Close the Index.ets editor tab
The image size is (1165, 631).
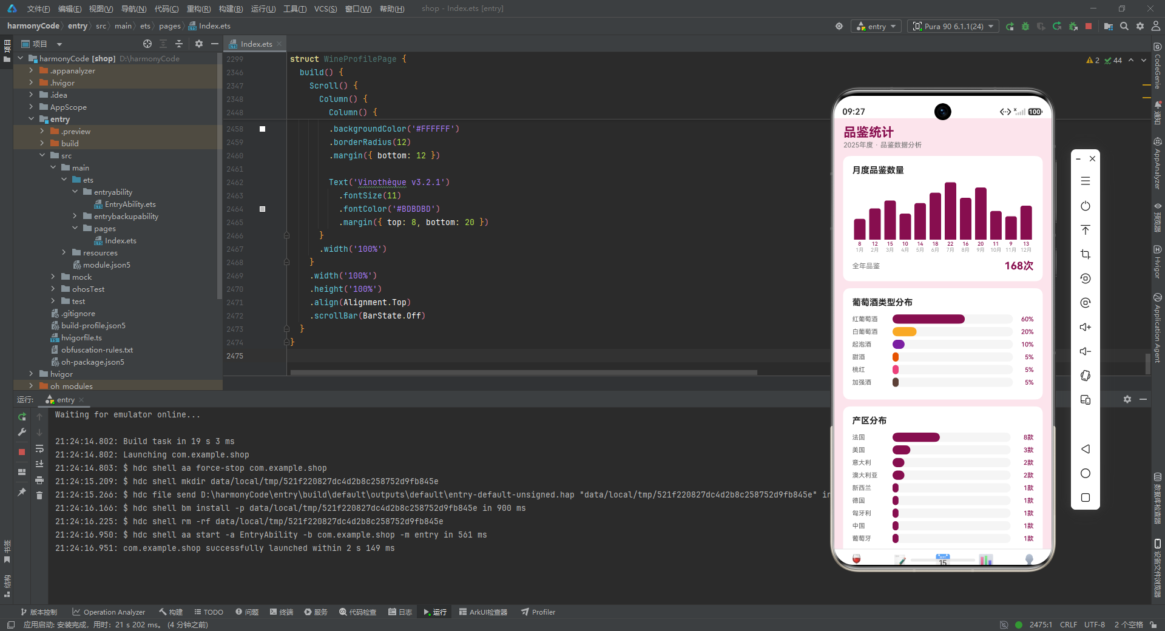coord(279,44)
